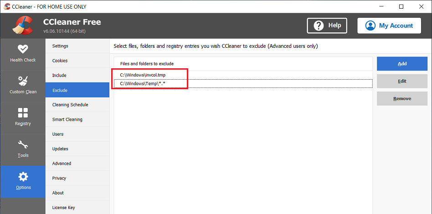The width and height of the screenshot is (432, 214).
Task: Add a new exclusion entry
Action: tap(401, 64)
